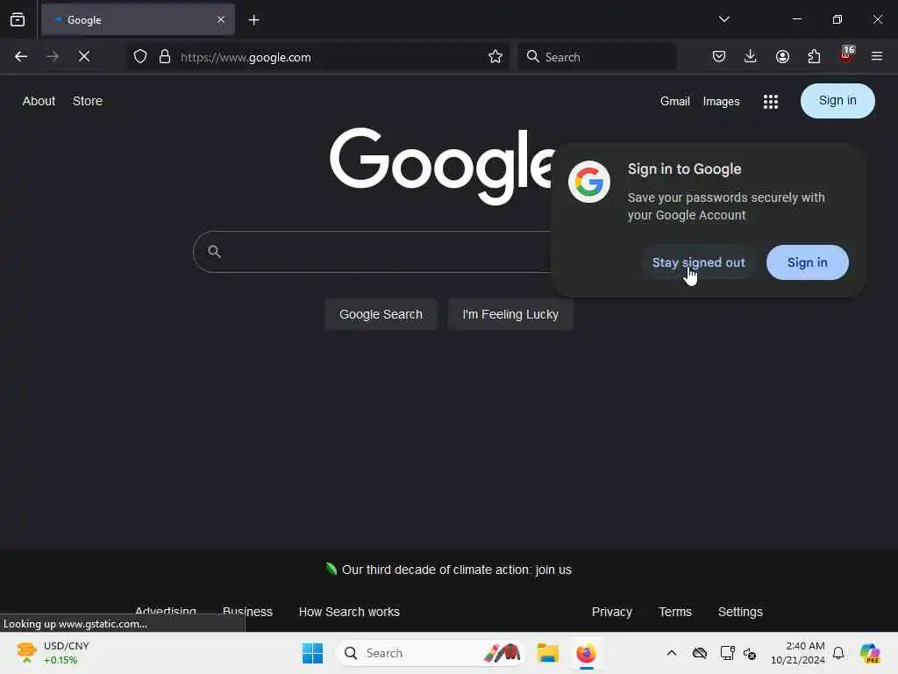Click the forward navigation arrow
The image size is (898, 674).
point(52,57)
